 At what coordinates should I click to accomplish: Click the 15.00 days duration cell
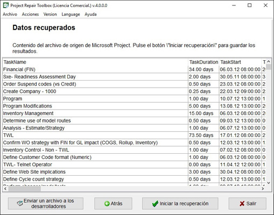coord(203,113)
